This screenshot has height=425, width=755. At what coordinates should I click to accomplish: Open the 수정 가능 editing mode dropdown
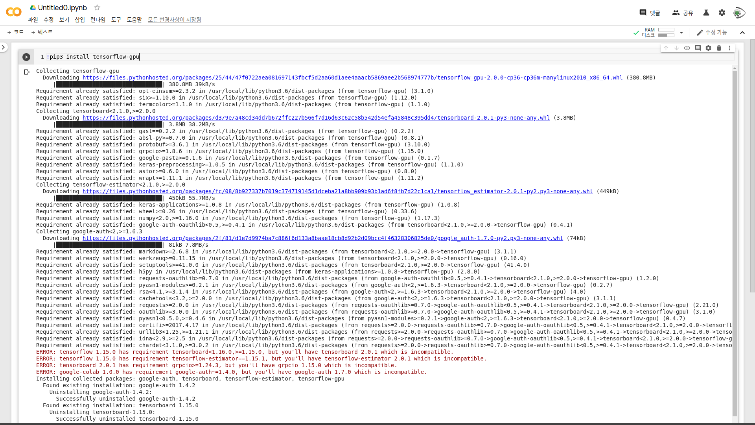pos(712,33)
